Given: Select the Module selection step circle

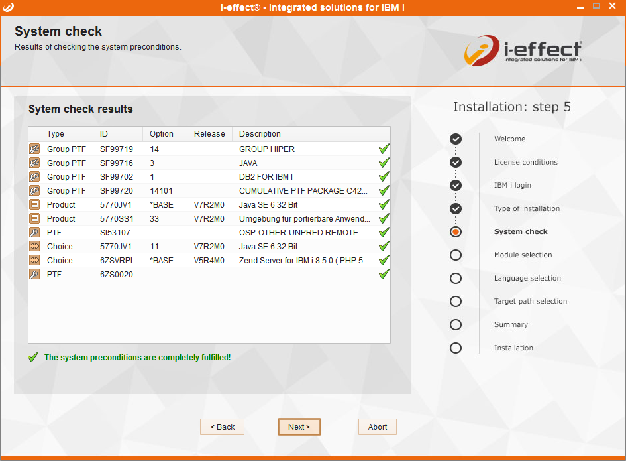Looking at the screenshot, I should pyautogui.click(x=456, y=255).
